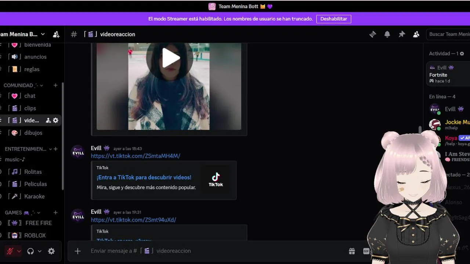Open headphone output options arrow

[x=39, y=251]
